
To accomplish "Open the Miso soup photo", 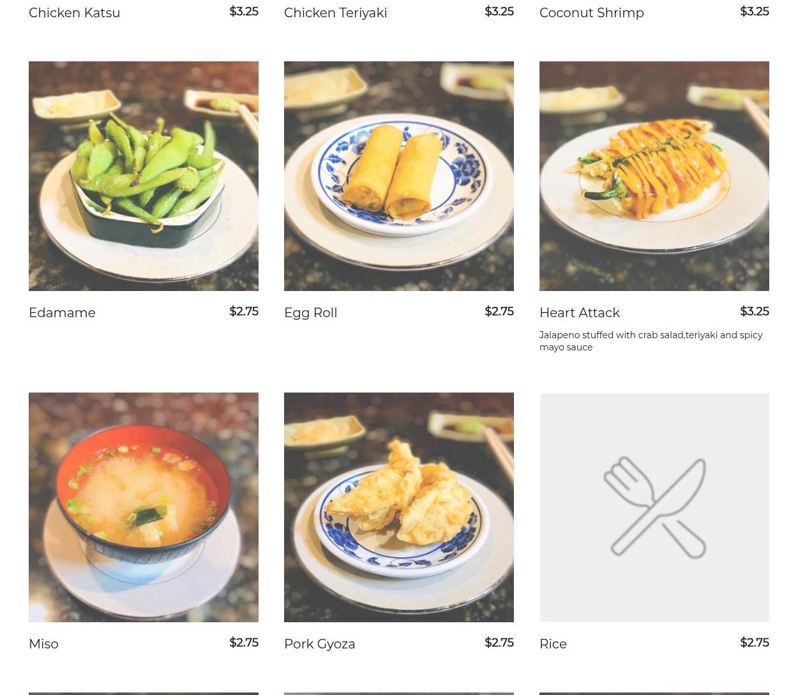I will pyautogui.click(x=144, y=507).
